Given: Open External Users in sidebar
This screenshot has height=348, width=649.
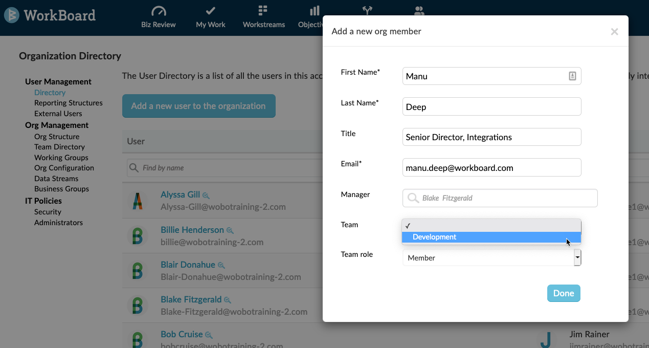Looking at the screenshot, I should pos(58,114).
